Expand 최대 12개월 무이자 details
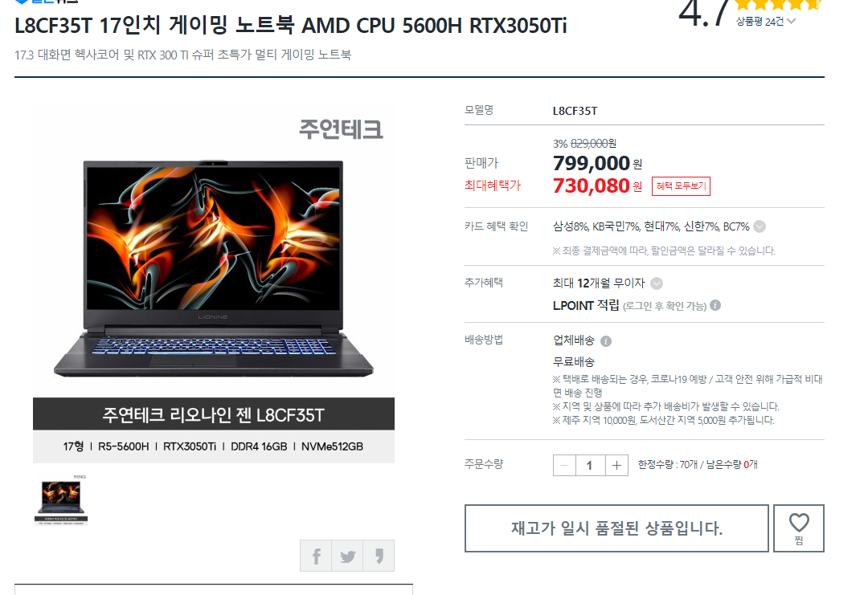The width and height of the screenshot is (864, 595). (x=657, y=283)
